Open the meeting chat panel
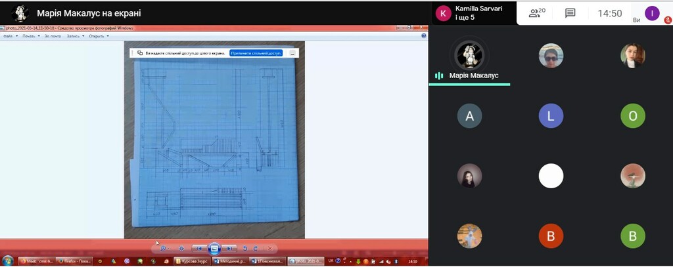The width and height of the screenshot is (673, 267). [x=570, y=13]
